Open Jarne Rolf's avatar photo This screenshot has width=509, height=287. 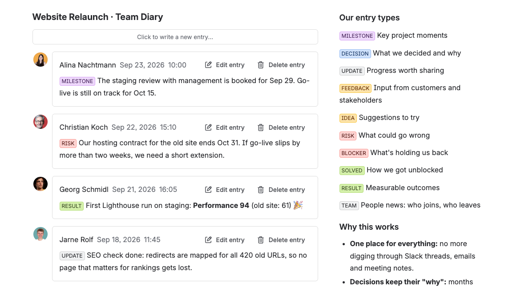(40, 234)
